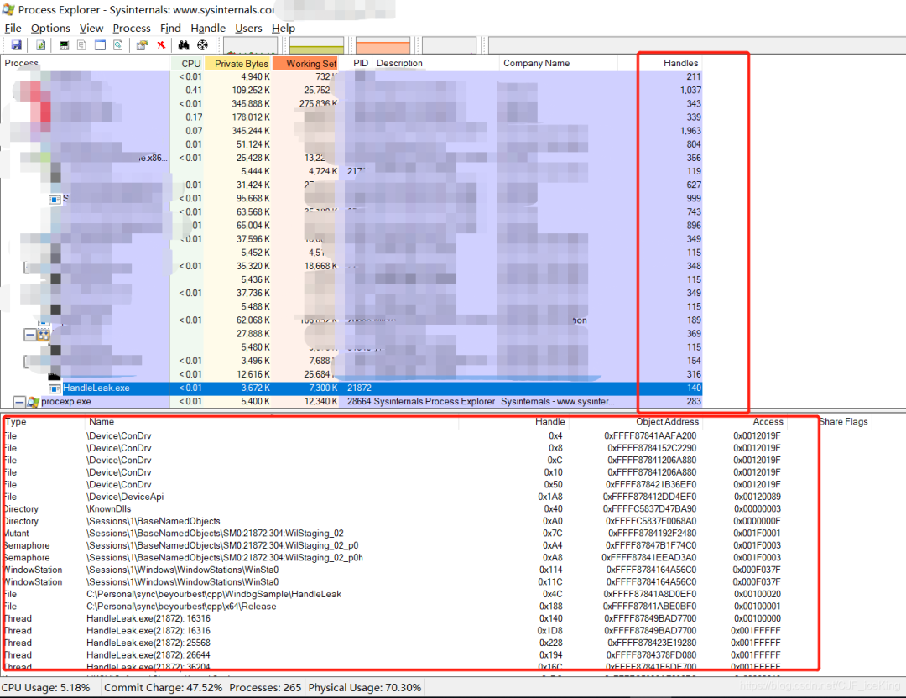Select the cpp\x64\Release file handle row

(x=395, y=606)
